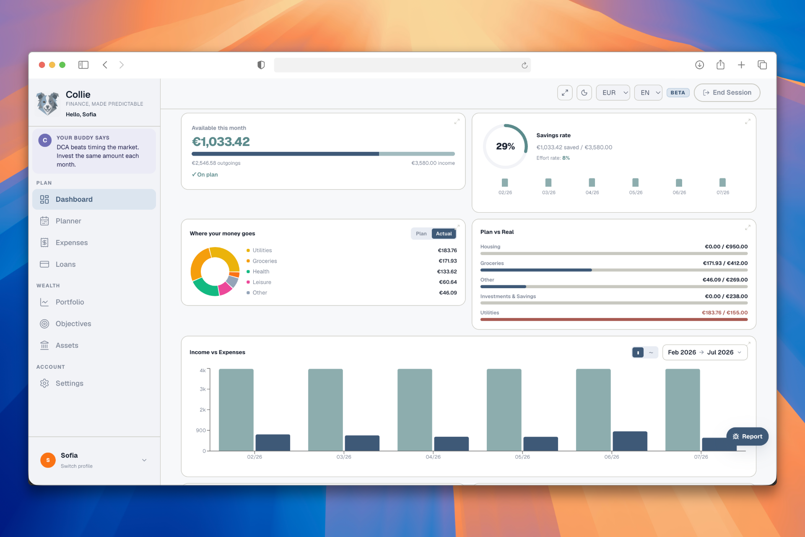Screen dimensions: 805x537
Task: Open Safari downloads icon
Action: click(699, 65)
